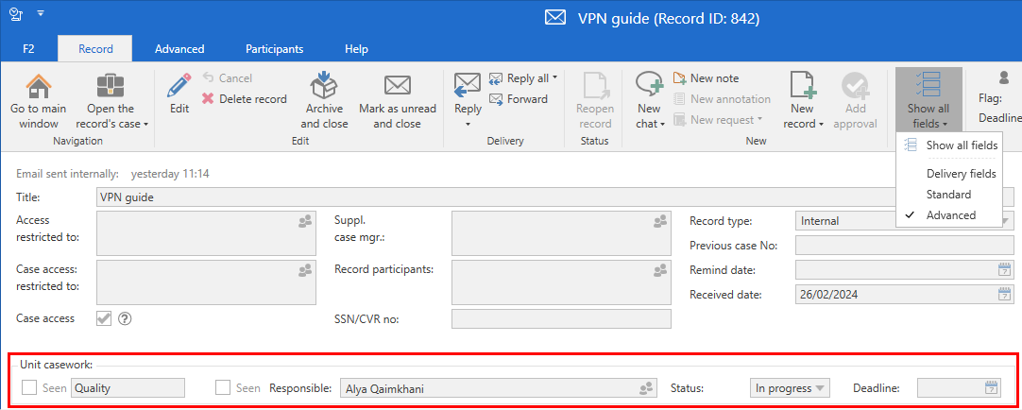Open the Reply all dropdown arrow

coord(554,78)
